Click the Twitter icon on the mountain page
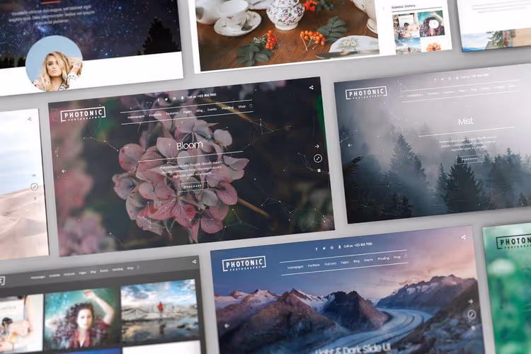Viewport: 531px width, 354px height. coord(324,249)
